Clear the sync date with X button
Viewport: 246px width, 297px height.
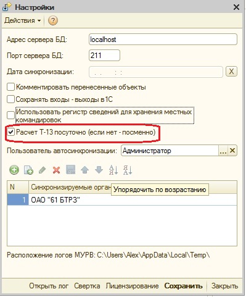pyautogui.click(x=231, y=72)
